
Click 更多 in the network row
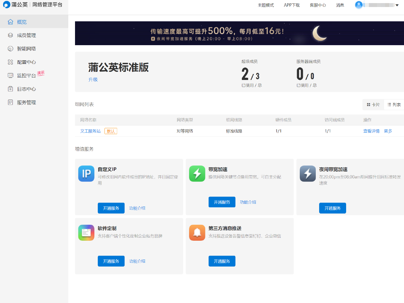[388, 131]
